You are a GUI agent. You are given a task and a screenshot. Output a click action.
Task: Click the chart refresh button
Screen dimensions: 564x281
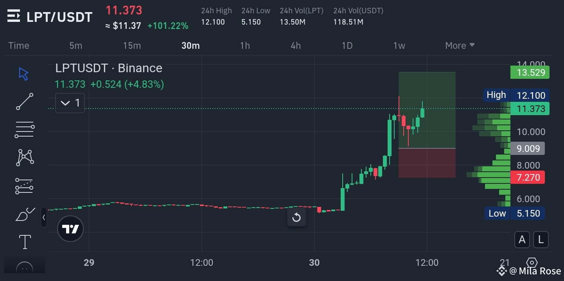coord(296,217)
